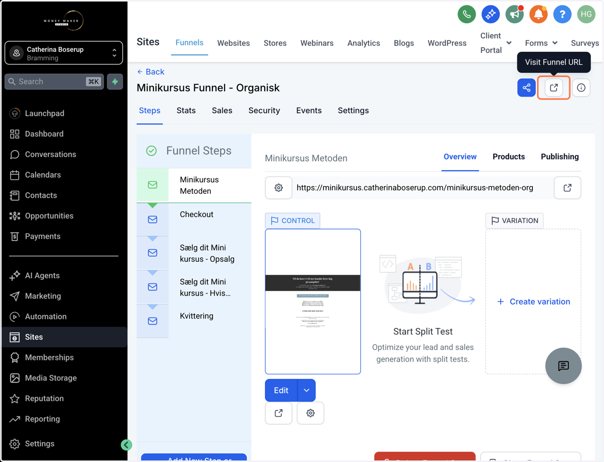Open the Security tab
The image size is (604, 462).
[x=264, y=110]
